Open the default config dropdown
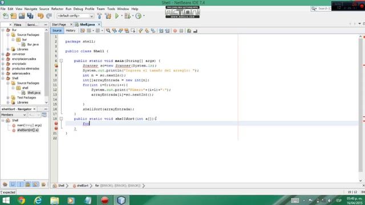Screen dimensions: 365x205 pos(75,16)
